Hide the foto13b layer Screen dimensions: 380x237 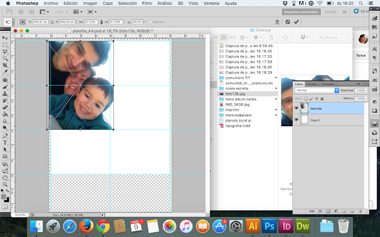coord(297,107)
